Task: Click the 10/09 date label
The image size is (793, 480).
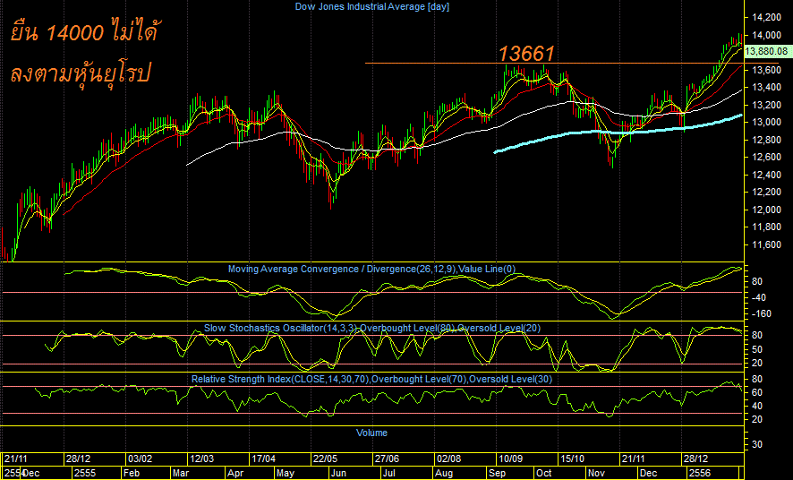Action: tap(511, 459)
